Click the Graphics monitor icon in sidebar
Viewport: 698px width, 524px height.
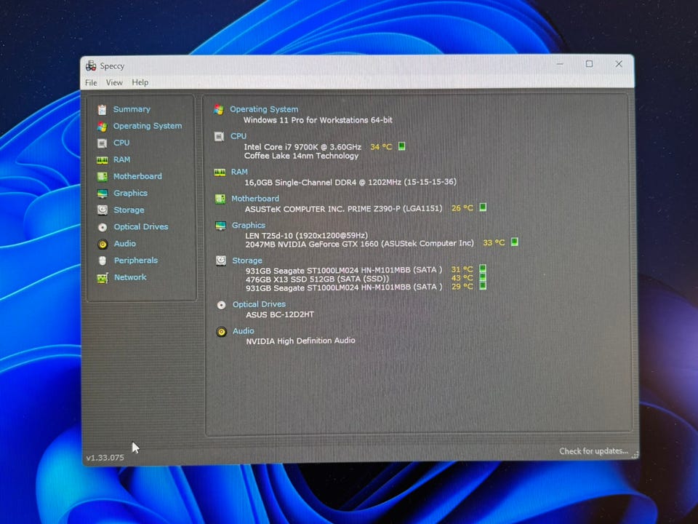tap(103, 194)
